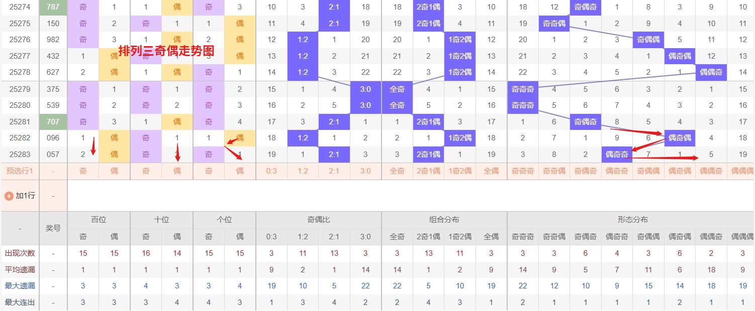Click the 偶奇奇 purple badge in row 25283
This screenshot has height=311, width=755.
click(617, 154)
